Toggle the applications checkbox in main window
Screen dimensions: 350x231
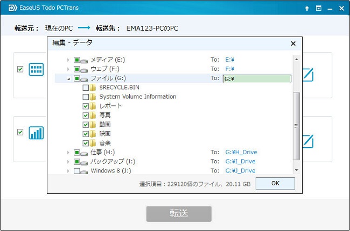[x=20, y=69]
